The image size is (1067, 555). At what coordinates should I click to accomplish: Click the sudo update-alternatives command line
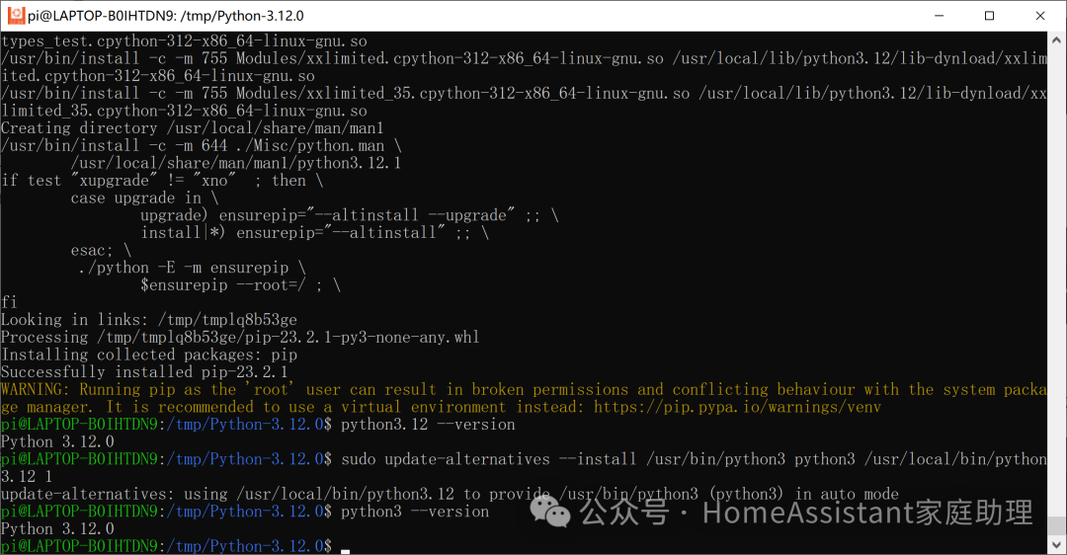pyautogui.click(x=524, y=467)
